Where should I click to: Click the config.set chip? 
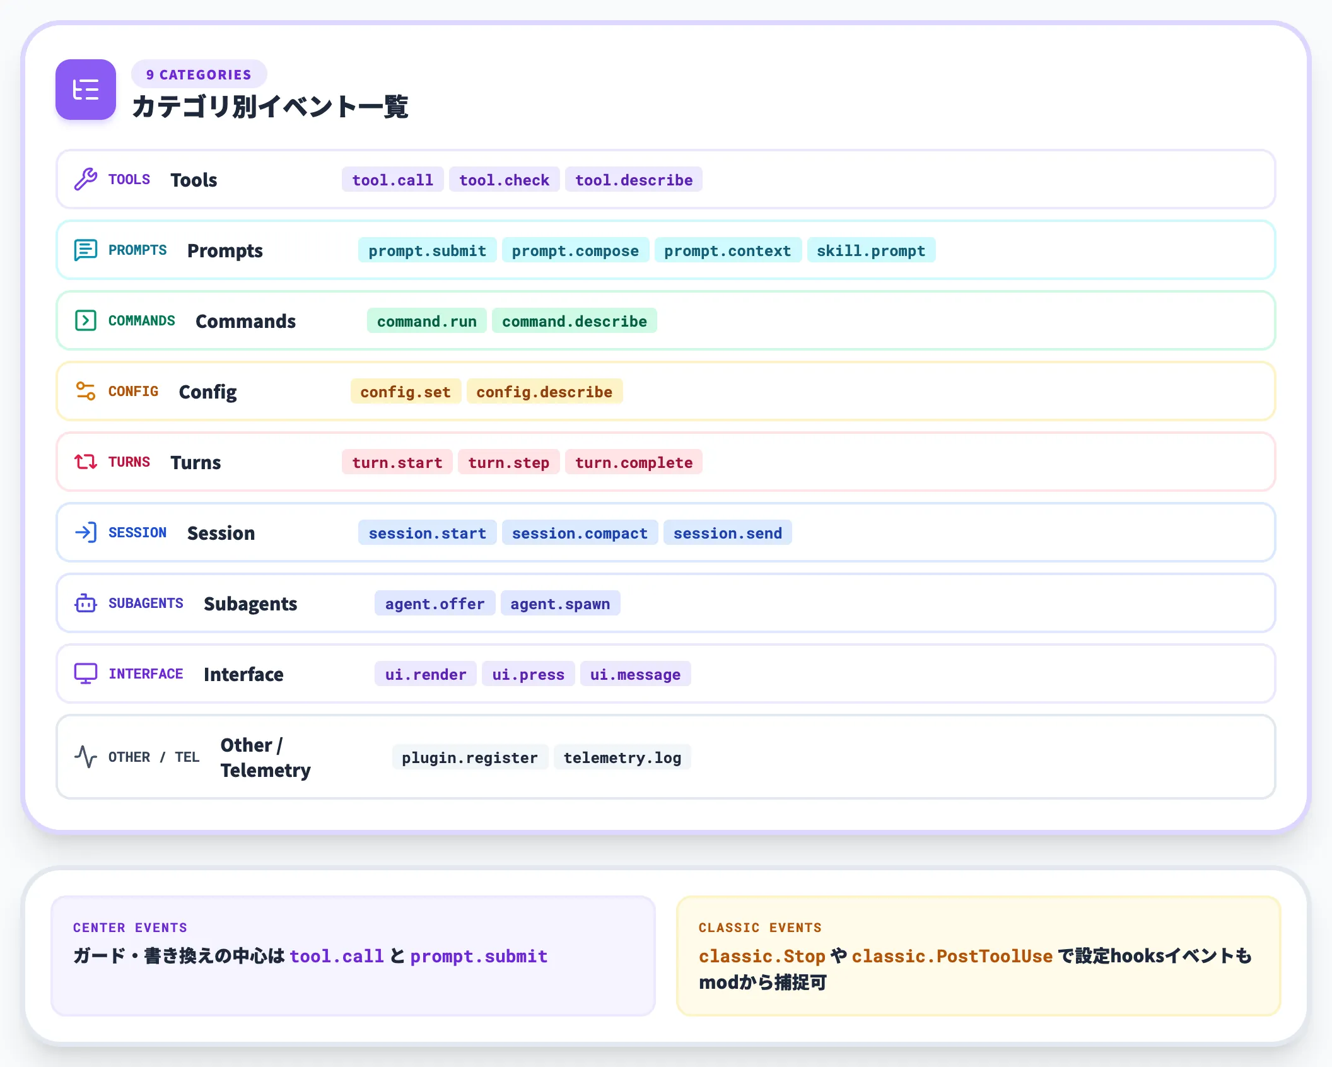coord(406,392)
